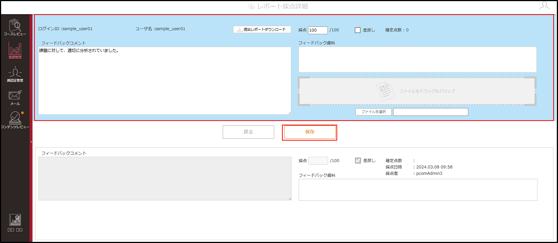Viewport: 558px width, 243px height.
Task: Toggle the lower grayed 差戻し checkbox
Action: (x=358, y=161)
